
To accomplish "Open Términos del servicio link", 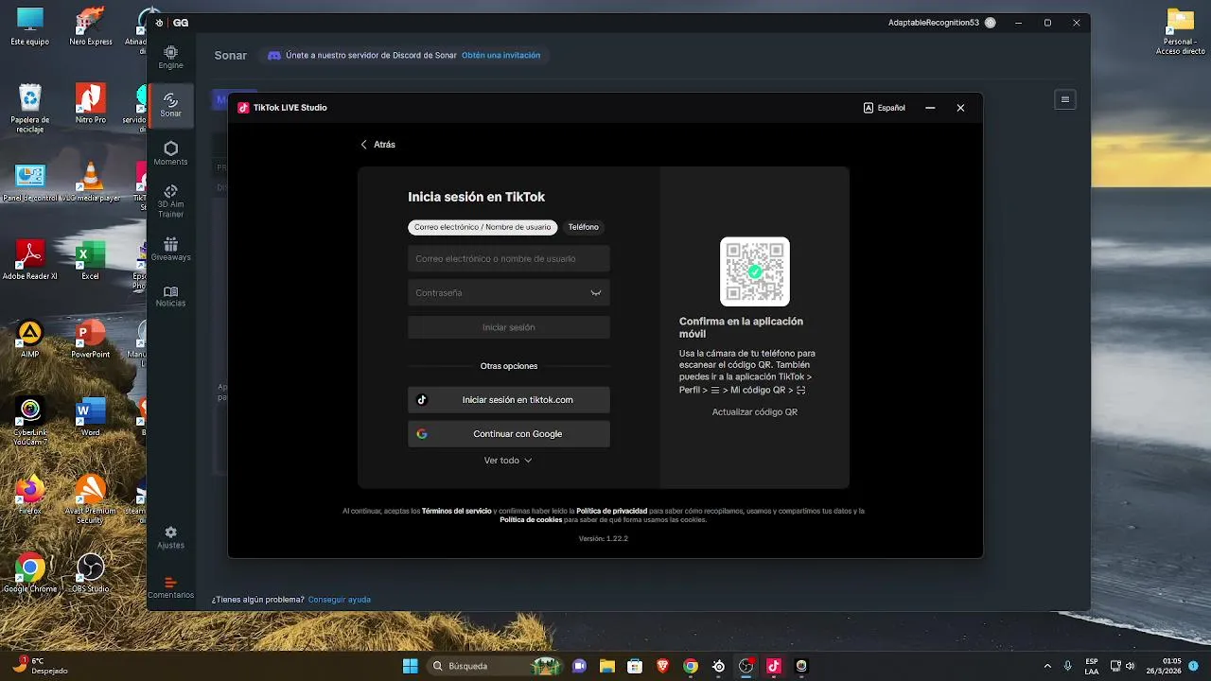I will pos(457,511).
